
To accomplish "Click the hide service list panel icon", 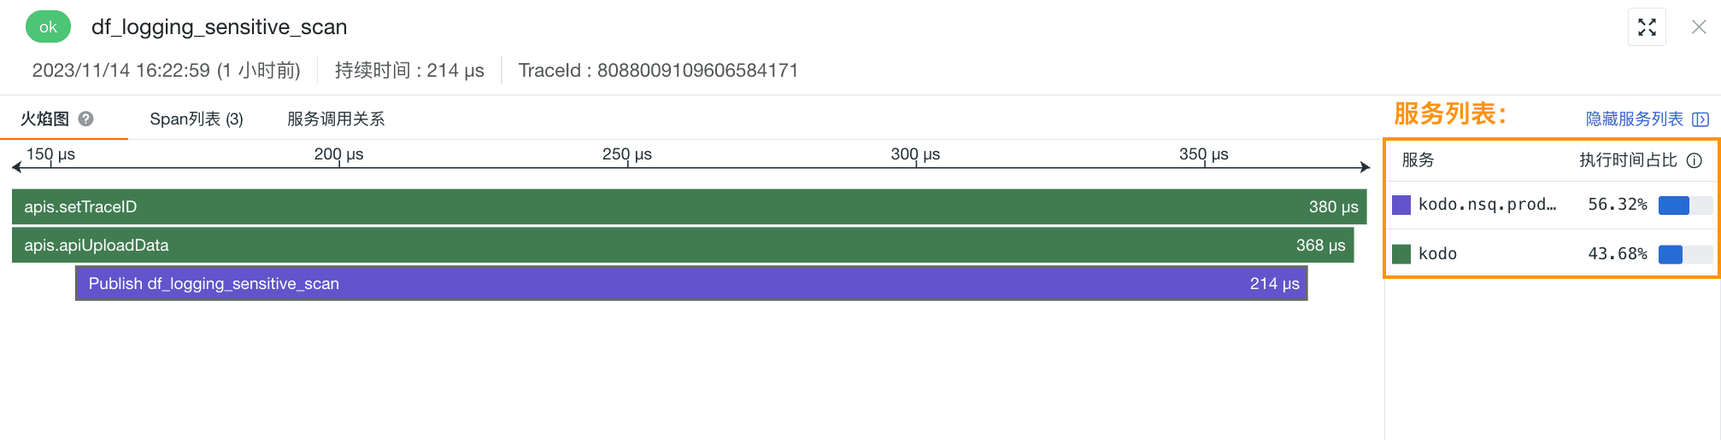I will 1700,119.
